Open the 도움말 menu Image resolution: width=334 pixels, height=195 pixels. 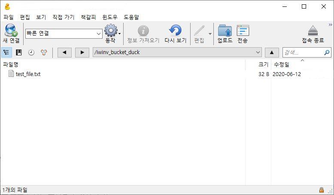[131, 17]
